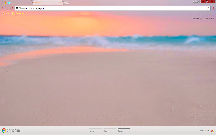This screenshot has height=135, width=216.
Task: Open Apps shortcut in bookmarks bar
Action: pos(6,13)
